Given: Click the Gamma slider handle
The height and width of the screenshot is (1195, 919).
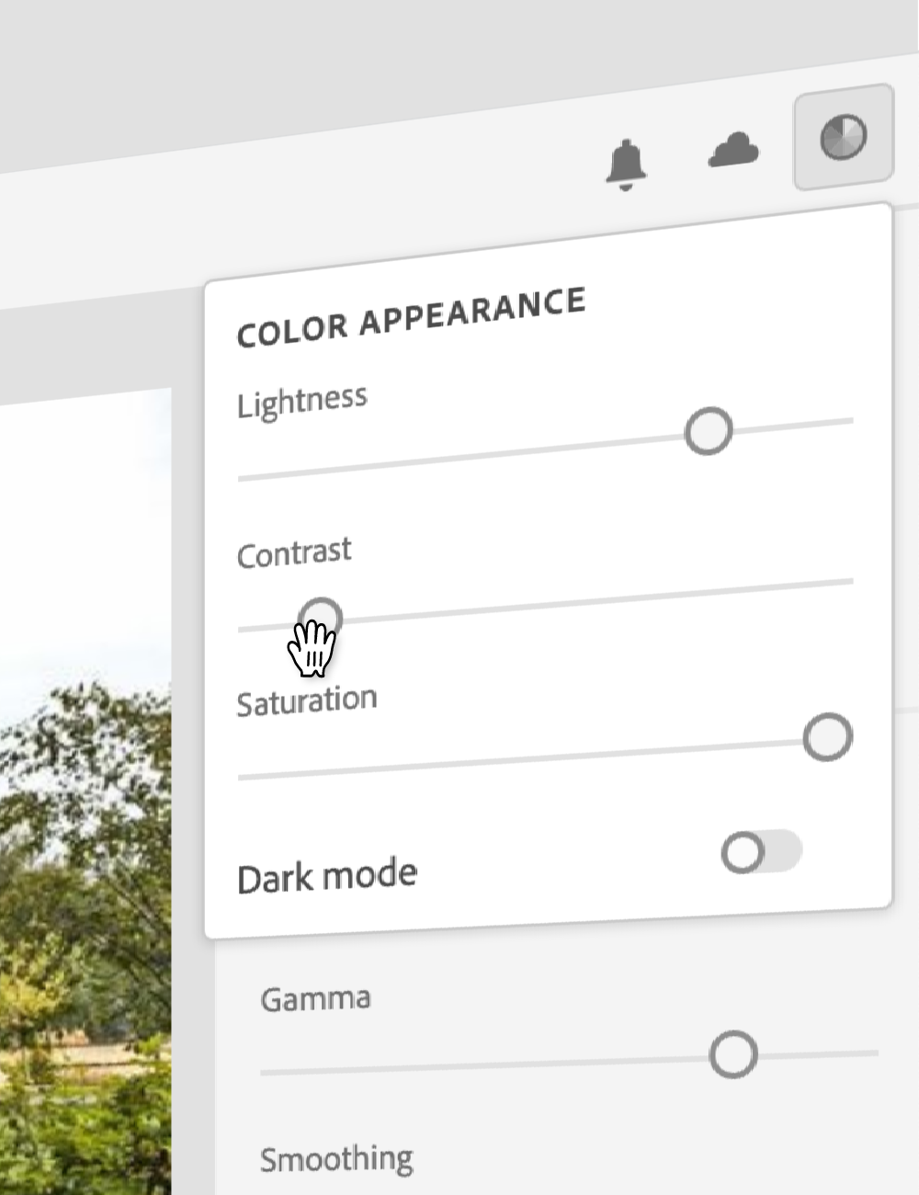Looking at the screenshot, I should point(733,1053).
